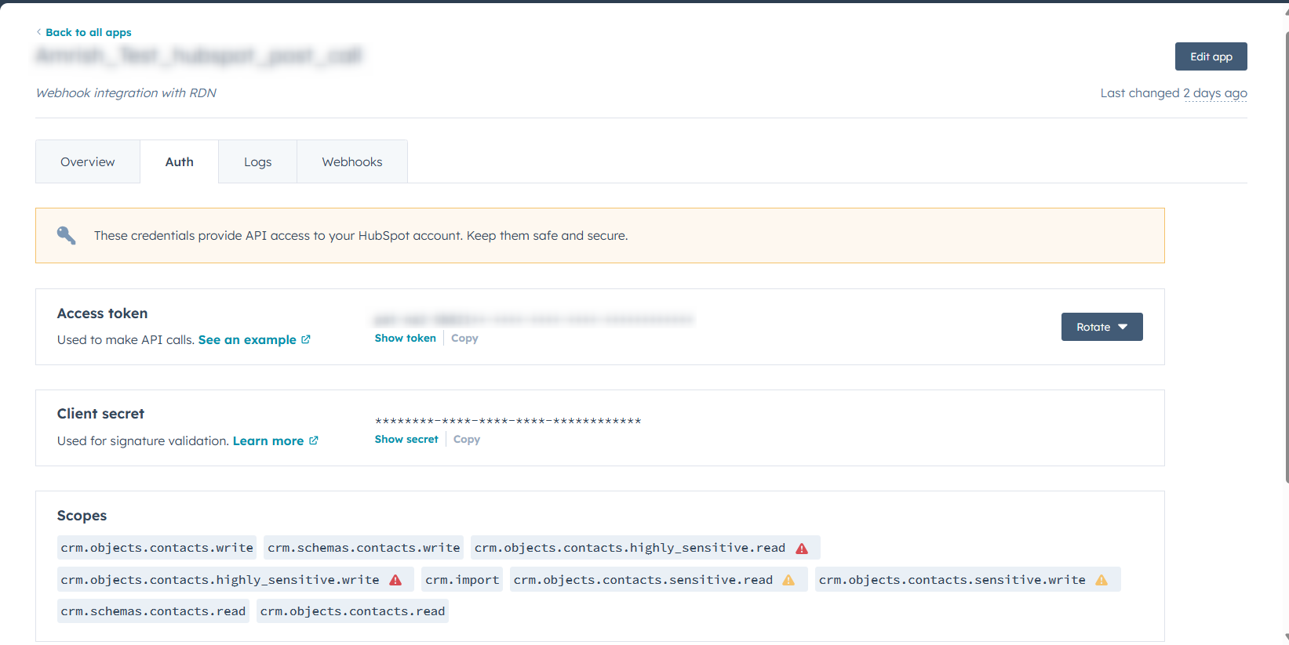
Task: Open the Logs tab
Action: coord(257,161)
